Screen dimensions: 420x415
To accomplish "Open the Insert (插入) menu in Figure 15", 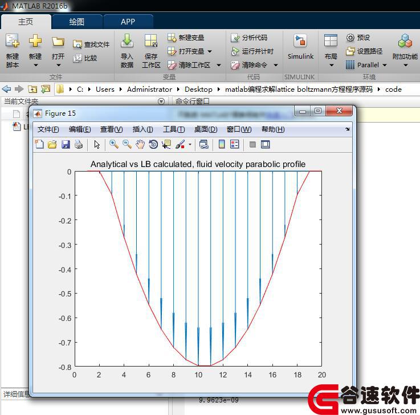I will click(143, 129).
